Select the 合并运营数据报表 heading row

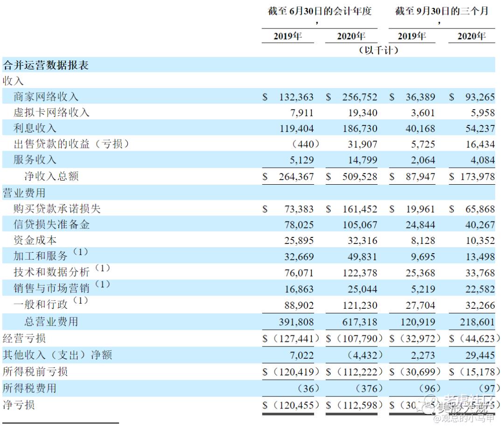(x=248, y=65)
